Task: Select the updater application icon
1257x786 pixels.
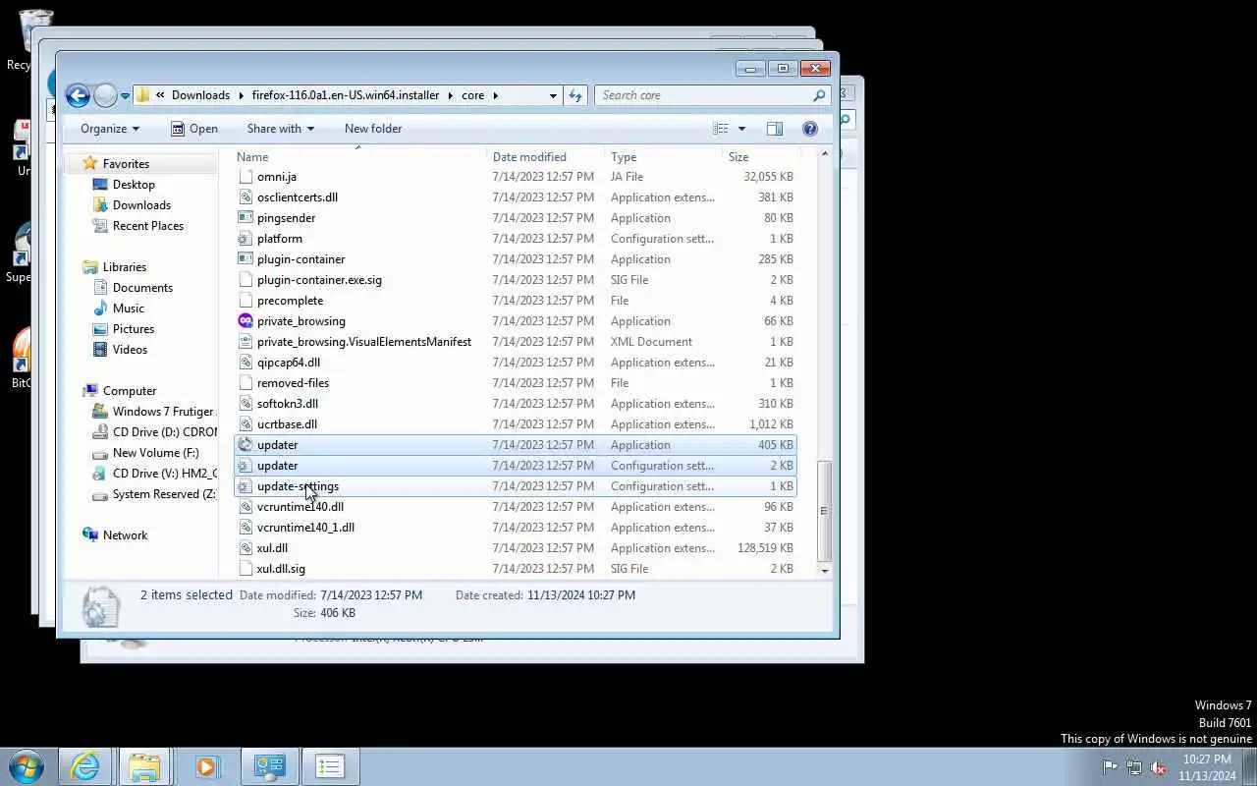Action: (246, 445)
